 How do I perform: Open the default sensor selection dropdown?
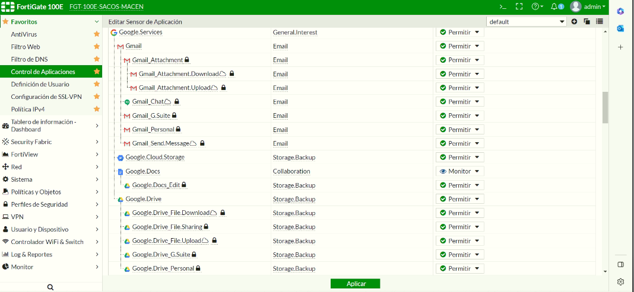[527, 22]
